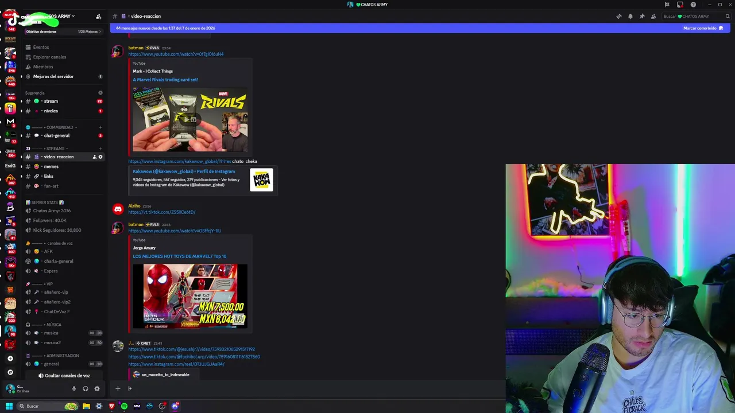Click the add attachment plus button

pos(118,388)
